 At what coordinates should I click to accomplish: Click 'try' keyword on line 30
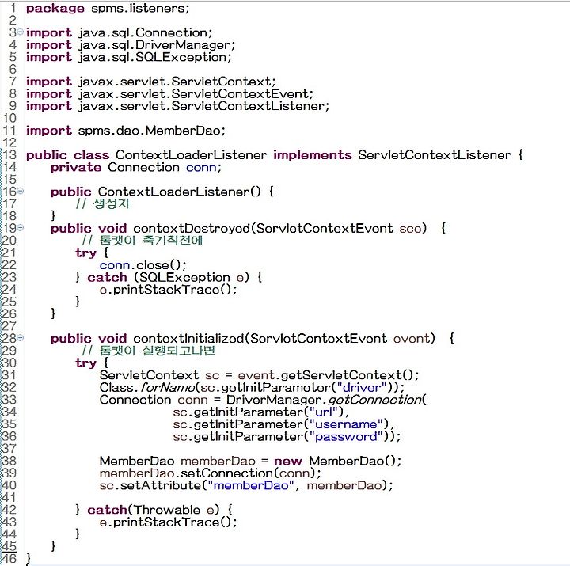[85, 363]
